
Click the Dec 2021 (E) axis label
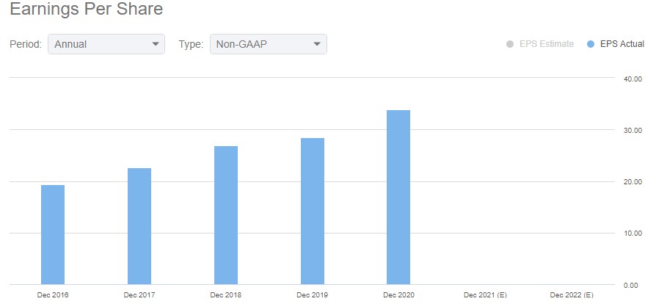pyautogui.click(x=485, y=294)
